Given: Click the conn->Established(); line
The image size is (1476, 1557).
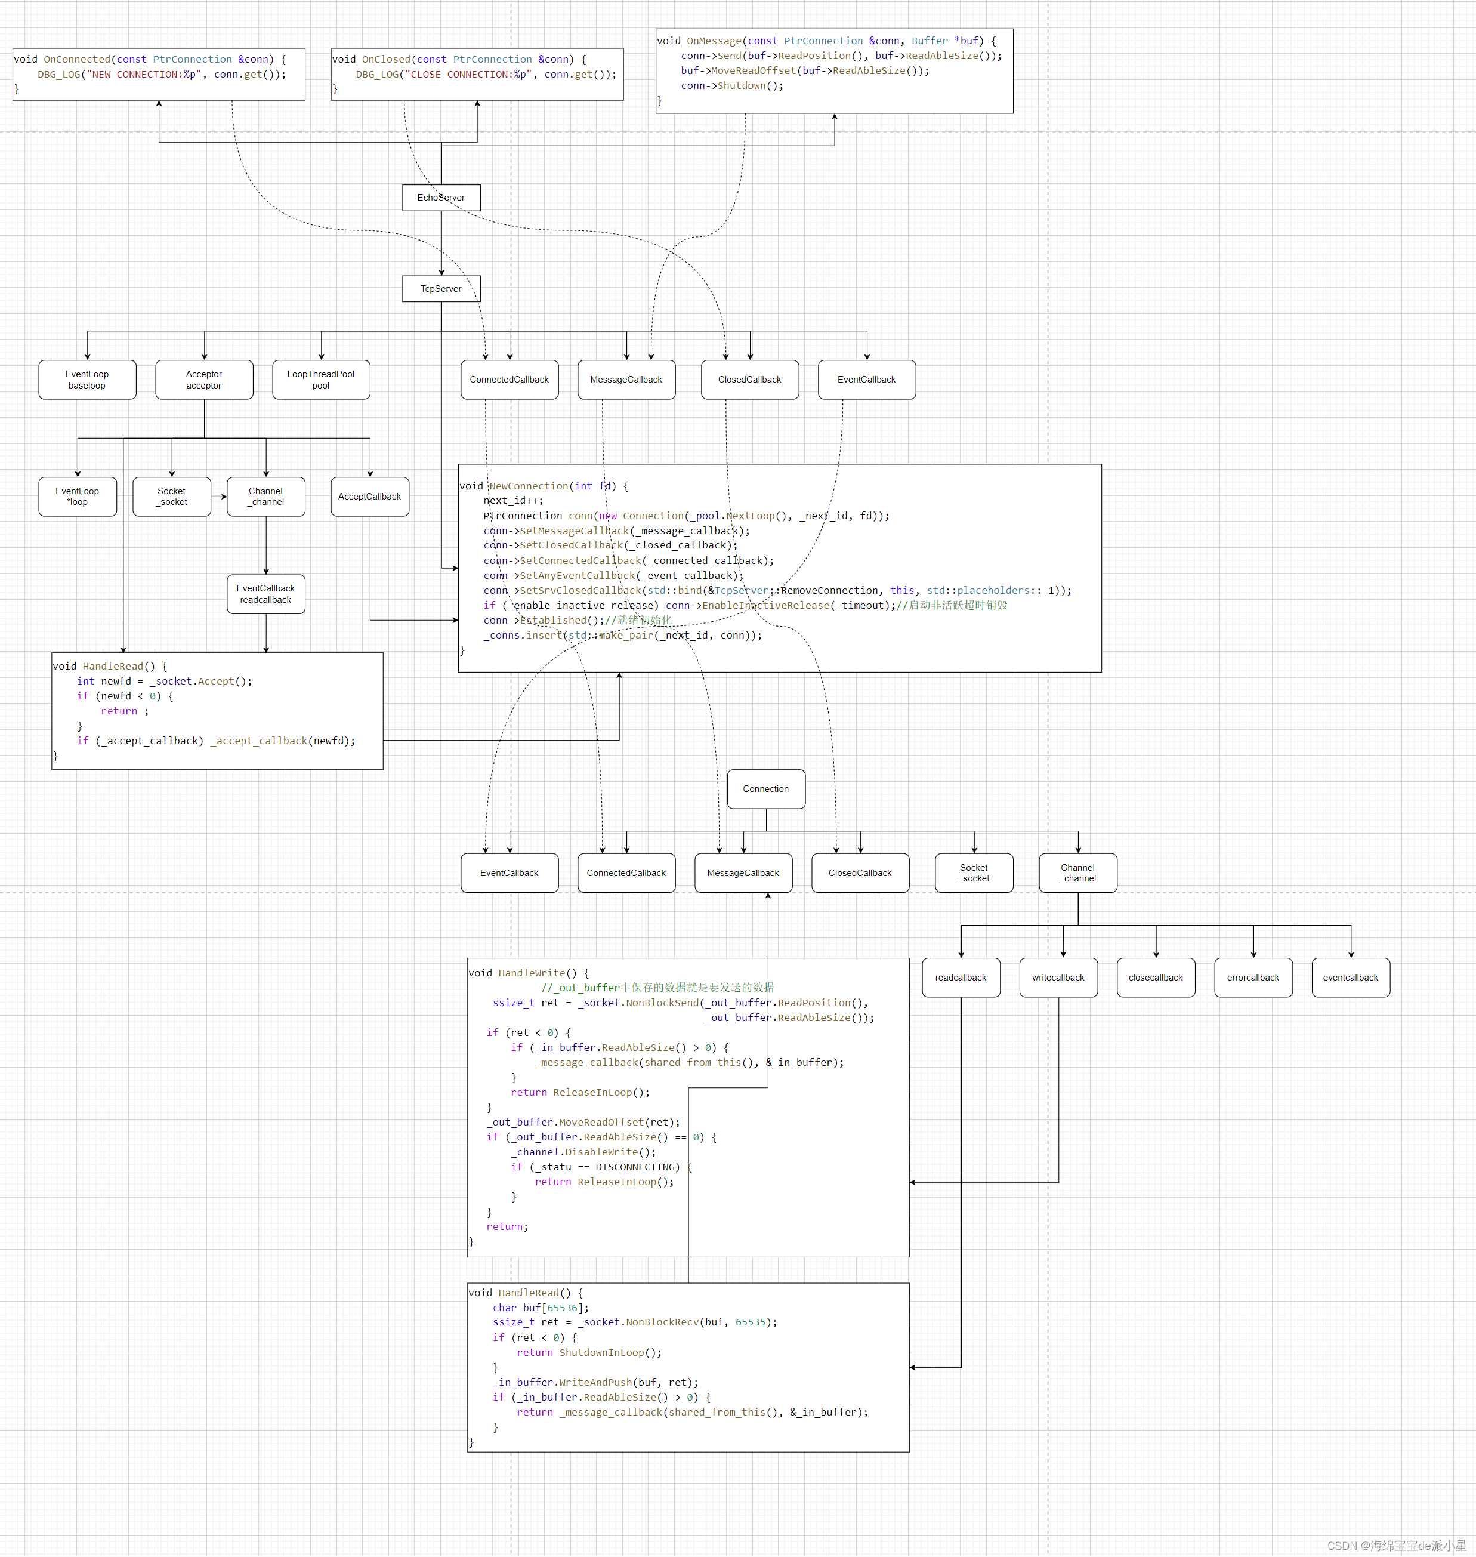Looking at the screenshot, I should coord(578,621).
